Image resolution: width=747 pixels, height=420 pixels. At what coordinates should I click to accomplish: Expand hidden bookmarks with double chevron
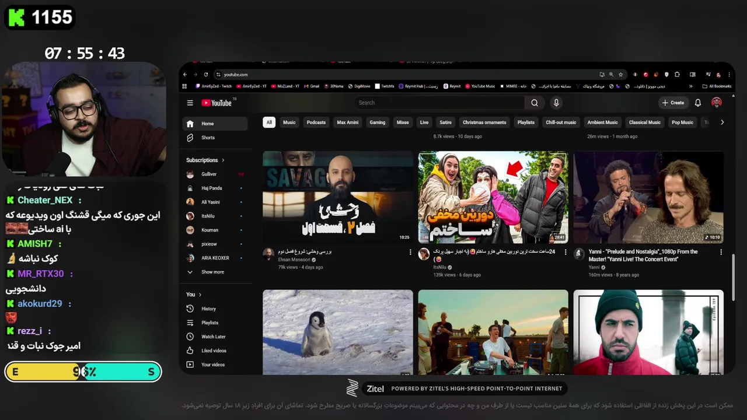click(691, 86)
